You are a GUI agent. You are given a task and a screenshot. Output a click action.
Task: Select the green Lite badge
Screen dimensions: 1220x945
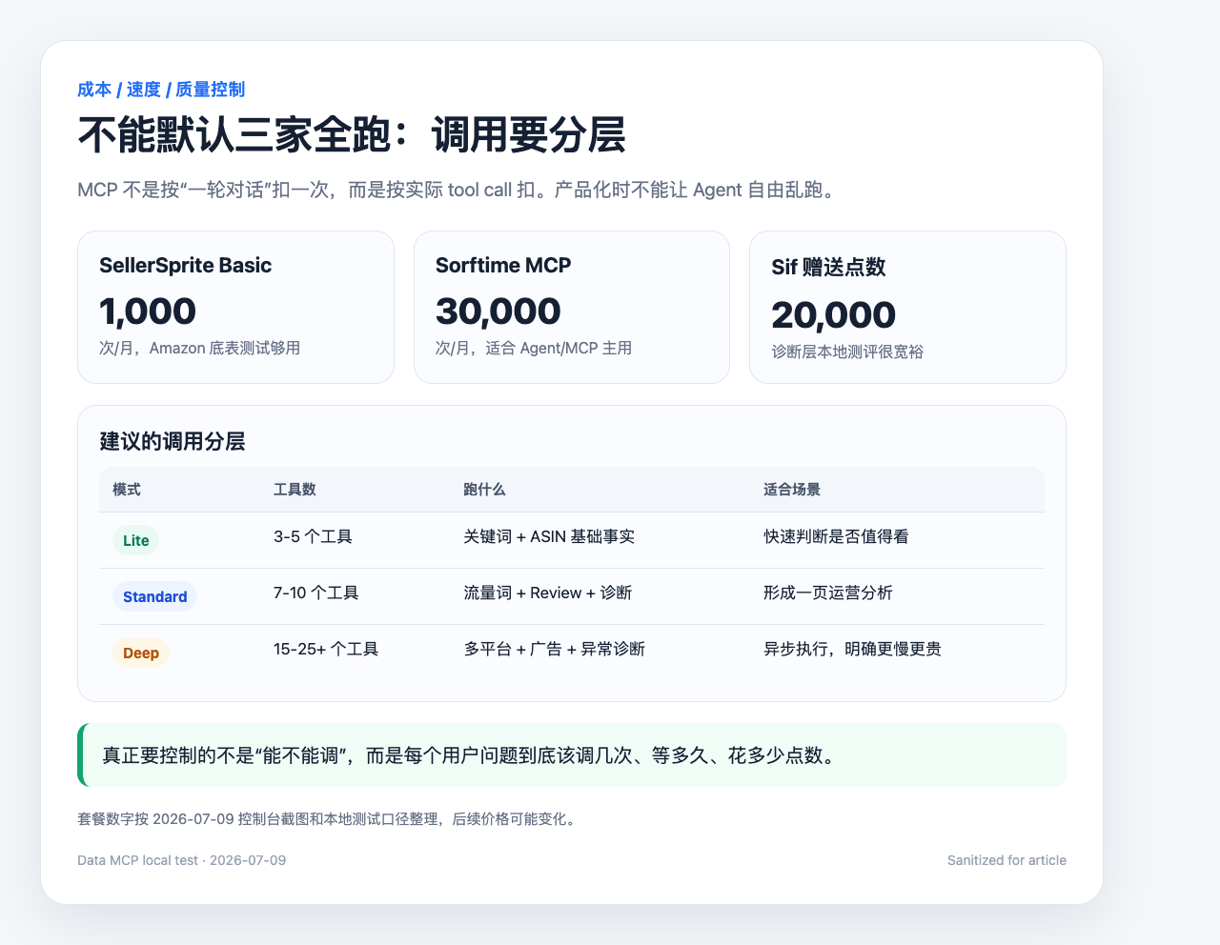tap(136, 540)
